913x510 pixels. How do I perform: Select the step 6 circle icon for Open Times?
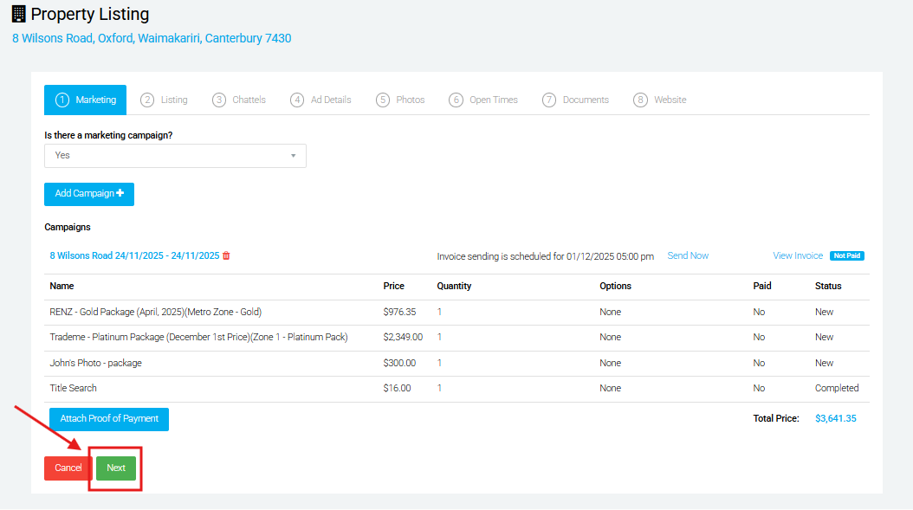point(456,100)
